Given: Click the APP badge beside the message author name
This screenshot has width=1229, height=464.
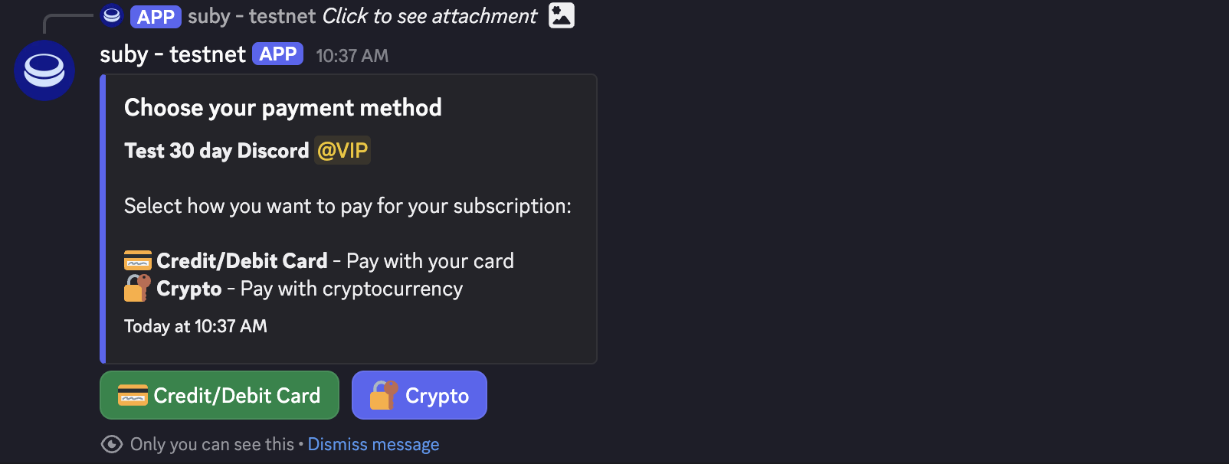Looking at the screenshot, I should 277,54.
